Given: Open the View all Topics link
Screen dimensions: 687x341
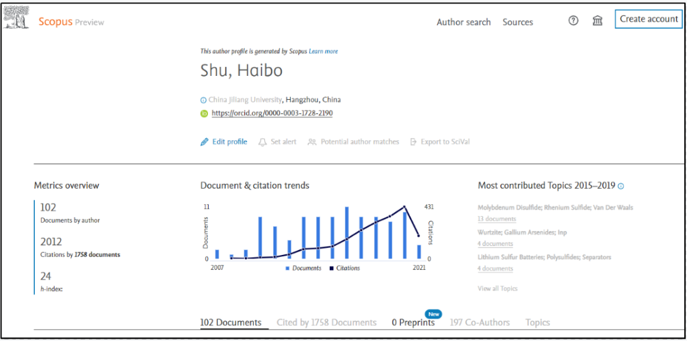Looking at the screenshot, I should click(497, 288).
